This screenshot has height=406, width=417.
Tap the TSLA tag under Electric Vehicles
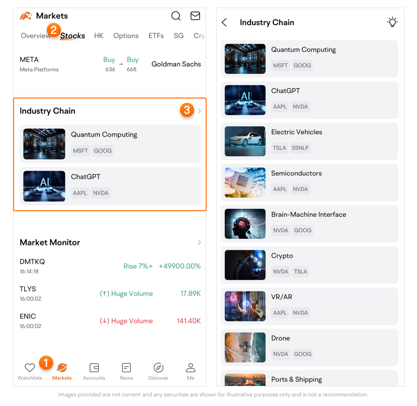pyautogui.click(x=280, y=148)
